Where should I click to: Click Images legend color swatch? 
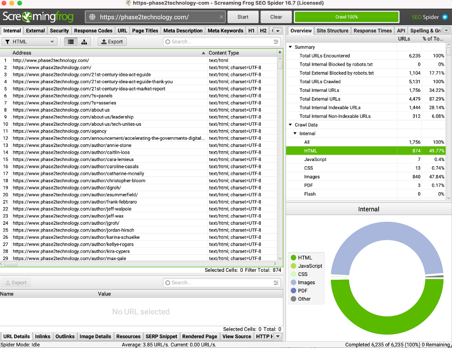click(x=294, y=282)
